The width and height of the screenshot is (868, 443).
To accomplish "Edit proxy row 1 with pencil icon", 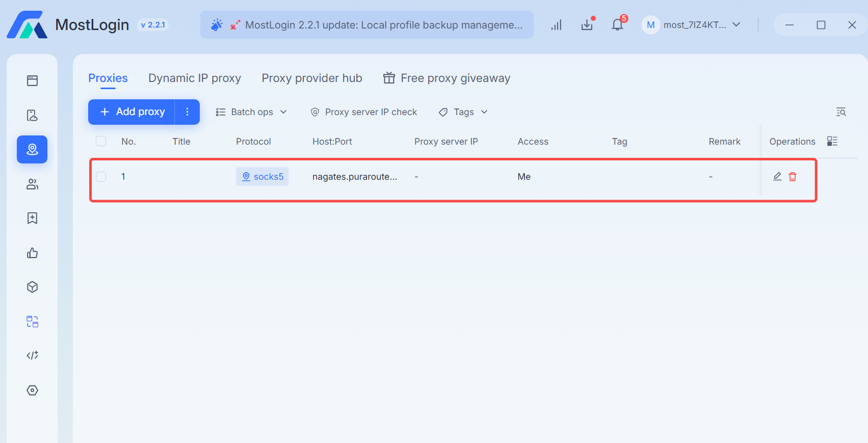I will click(777, 176).
